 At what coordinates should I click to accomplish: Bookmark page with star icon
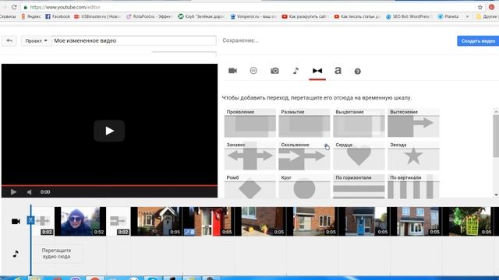[480, 7]
